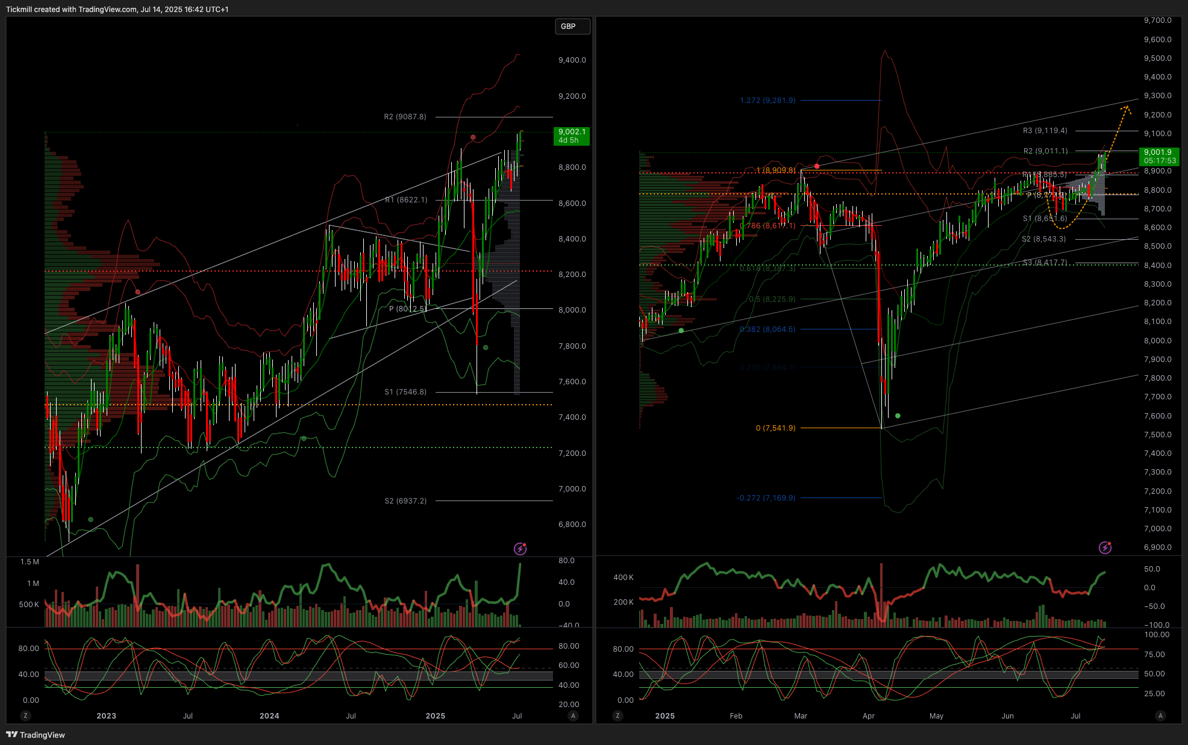Click the Jun label on right time axis
Screen dimensions: 1188x745
click(x=1008, y=716)
